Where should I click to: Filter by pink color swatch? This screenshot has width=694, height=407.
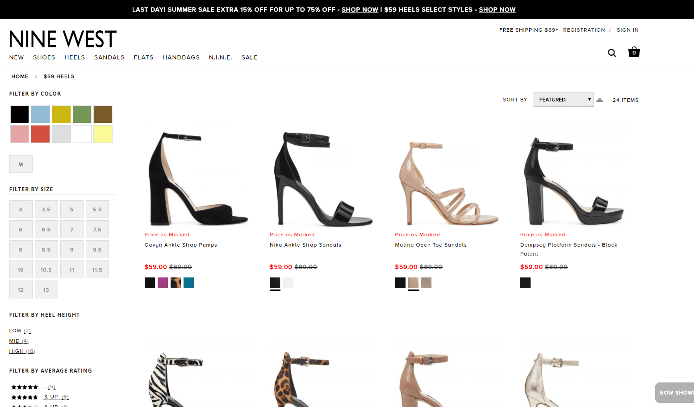(x=20, y=134)
